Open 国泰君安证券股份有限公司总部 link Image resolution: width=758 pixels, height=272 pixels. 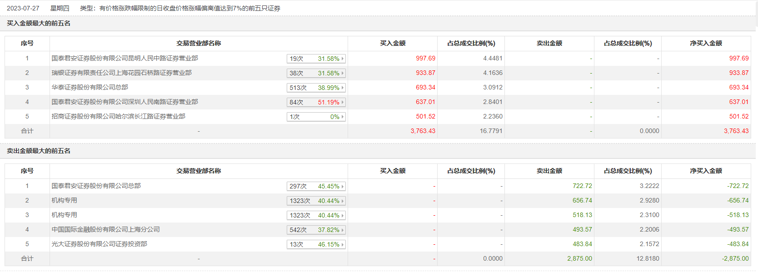click(96, 186)
